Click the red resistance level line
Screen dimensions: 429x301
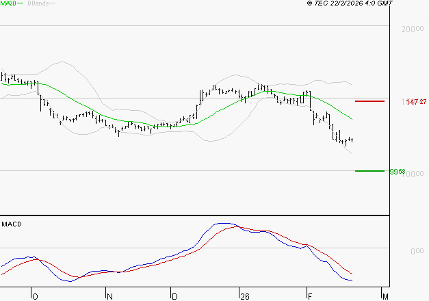tap(369, 101)
